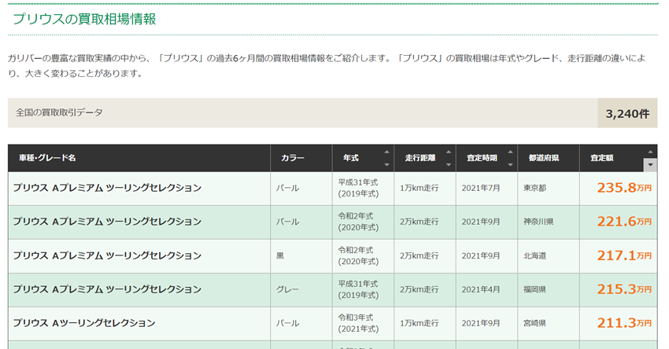Select プリウス Aツーリングセレクション row name

[84, 323]
